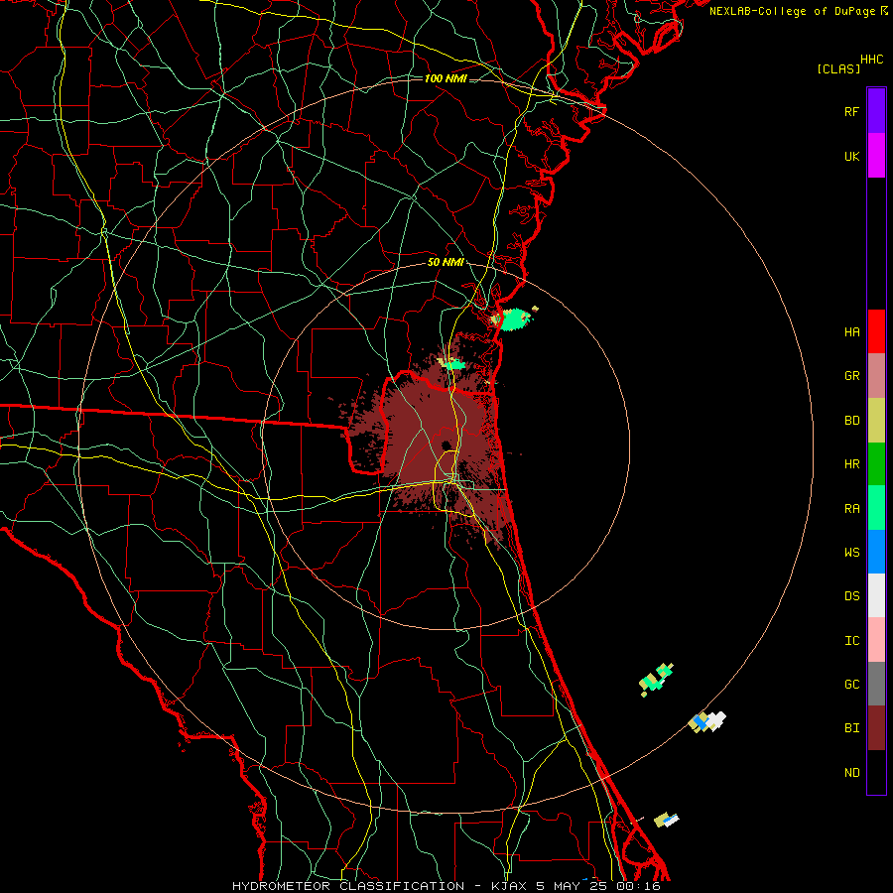Click the purple RF legend color swatch

(x=876, y=111)
